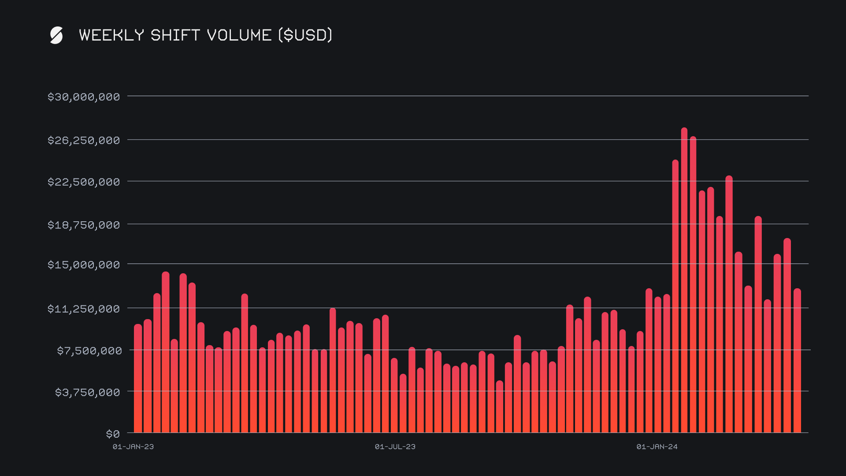This screenshot has height=476, width=846.
Task: Click the first bar on the left
Action: pos(138,379)
